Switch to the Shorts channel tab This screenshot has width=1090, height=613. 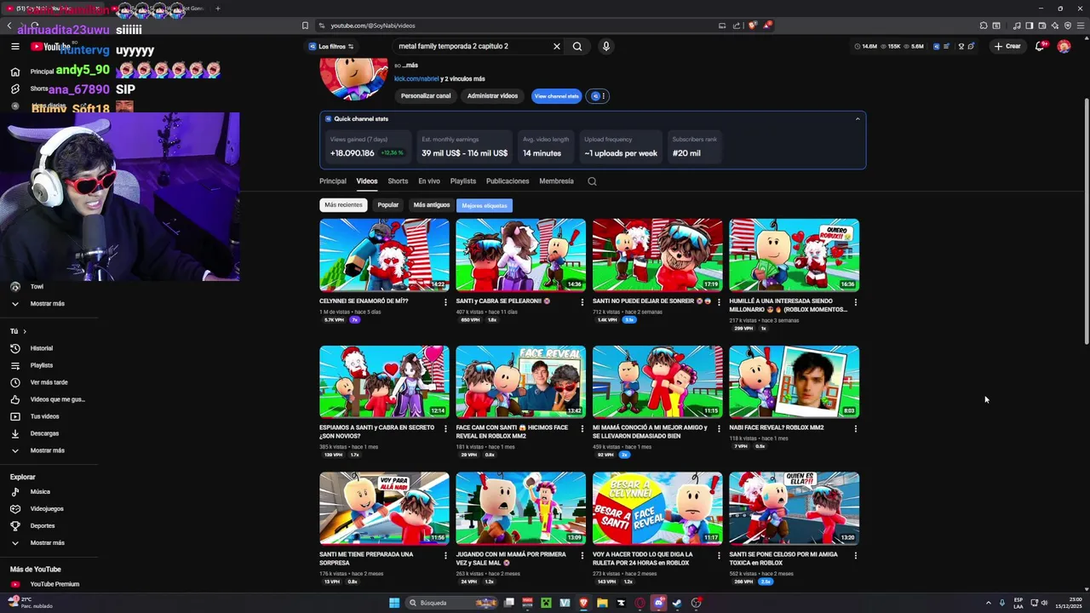click(398, 181)
